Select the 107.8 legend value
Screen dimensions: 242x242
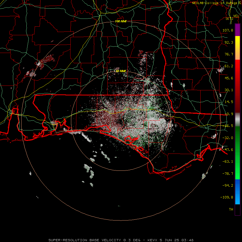[x=228, y=30]
